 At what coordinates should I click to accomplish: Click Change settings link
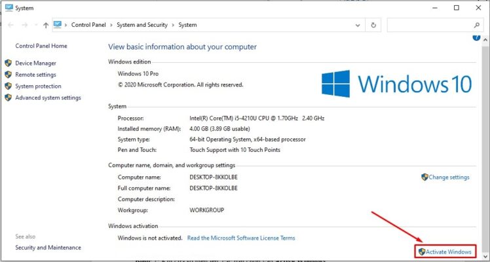(449, 178)
